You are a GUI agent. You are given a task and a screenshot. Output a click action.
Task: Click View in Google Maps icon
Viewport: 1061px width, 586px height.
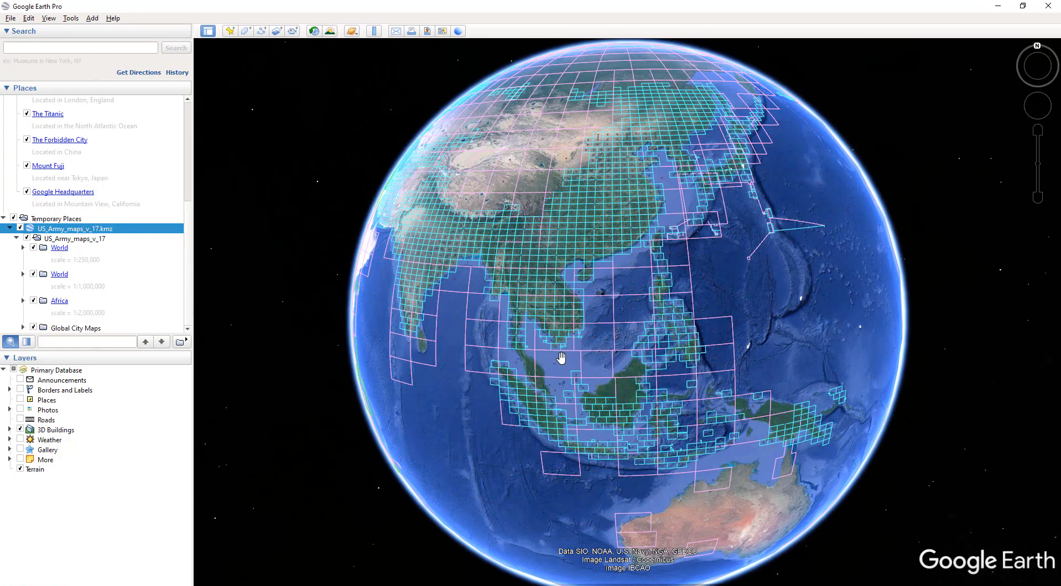coord(443,31)
